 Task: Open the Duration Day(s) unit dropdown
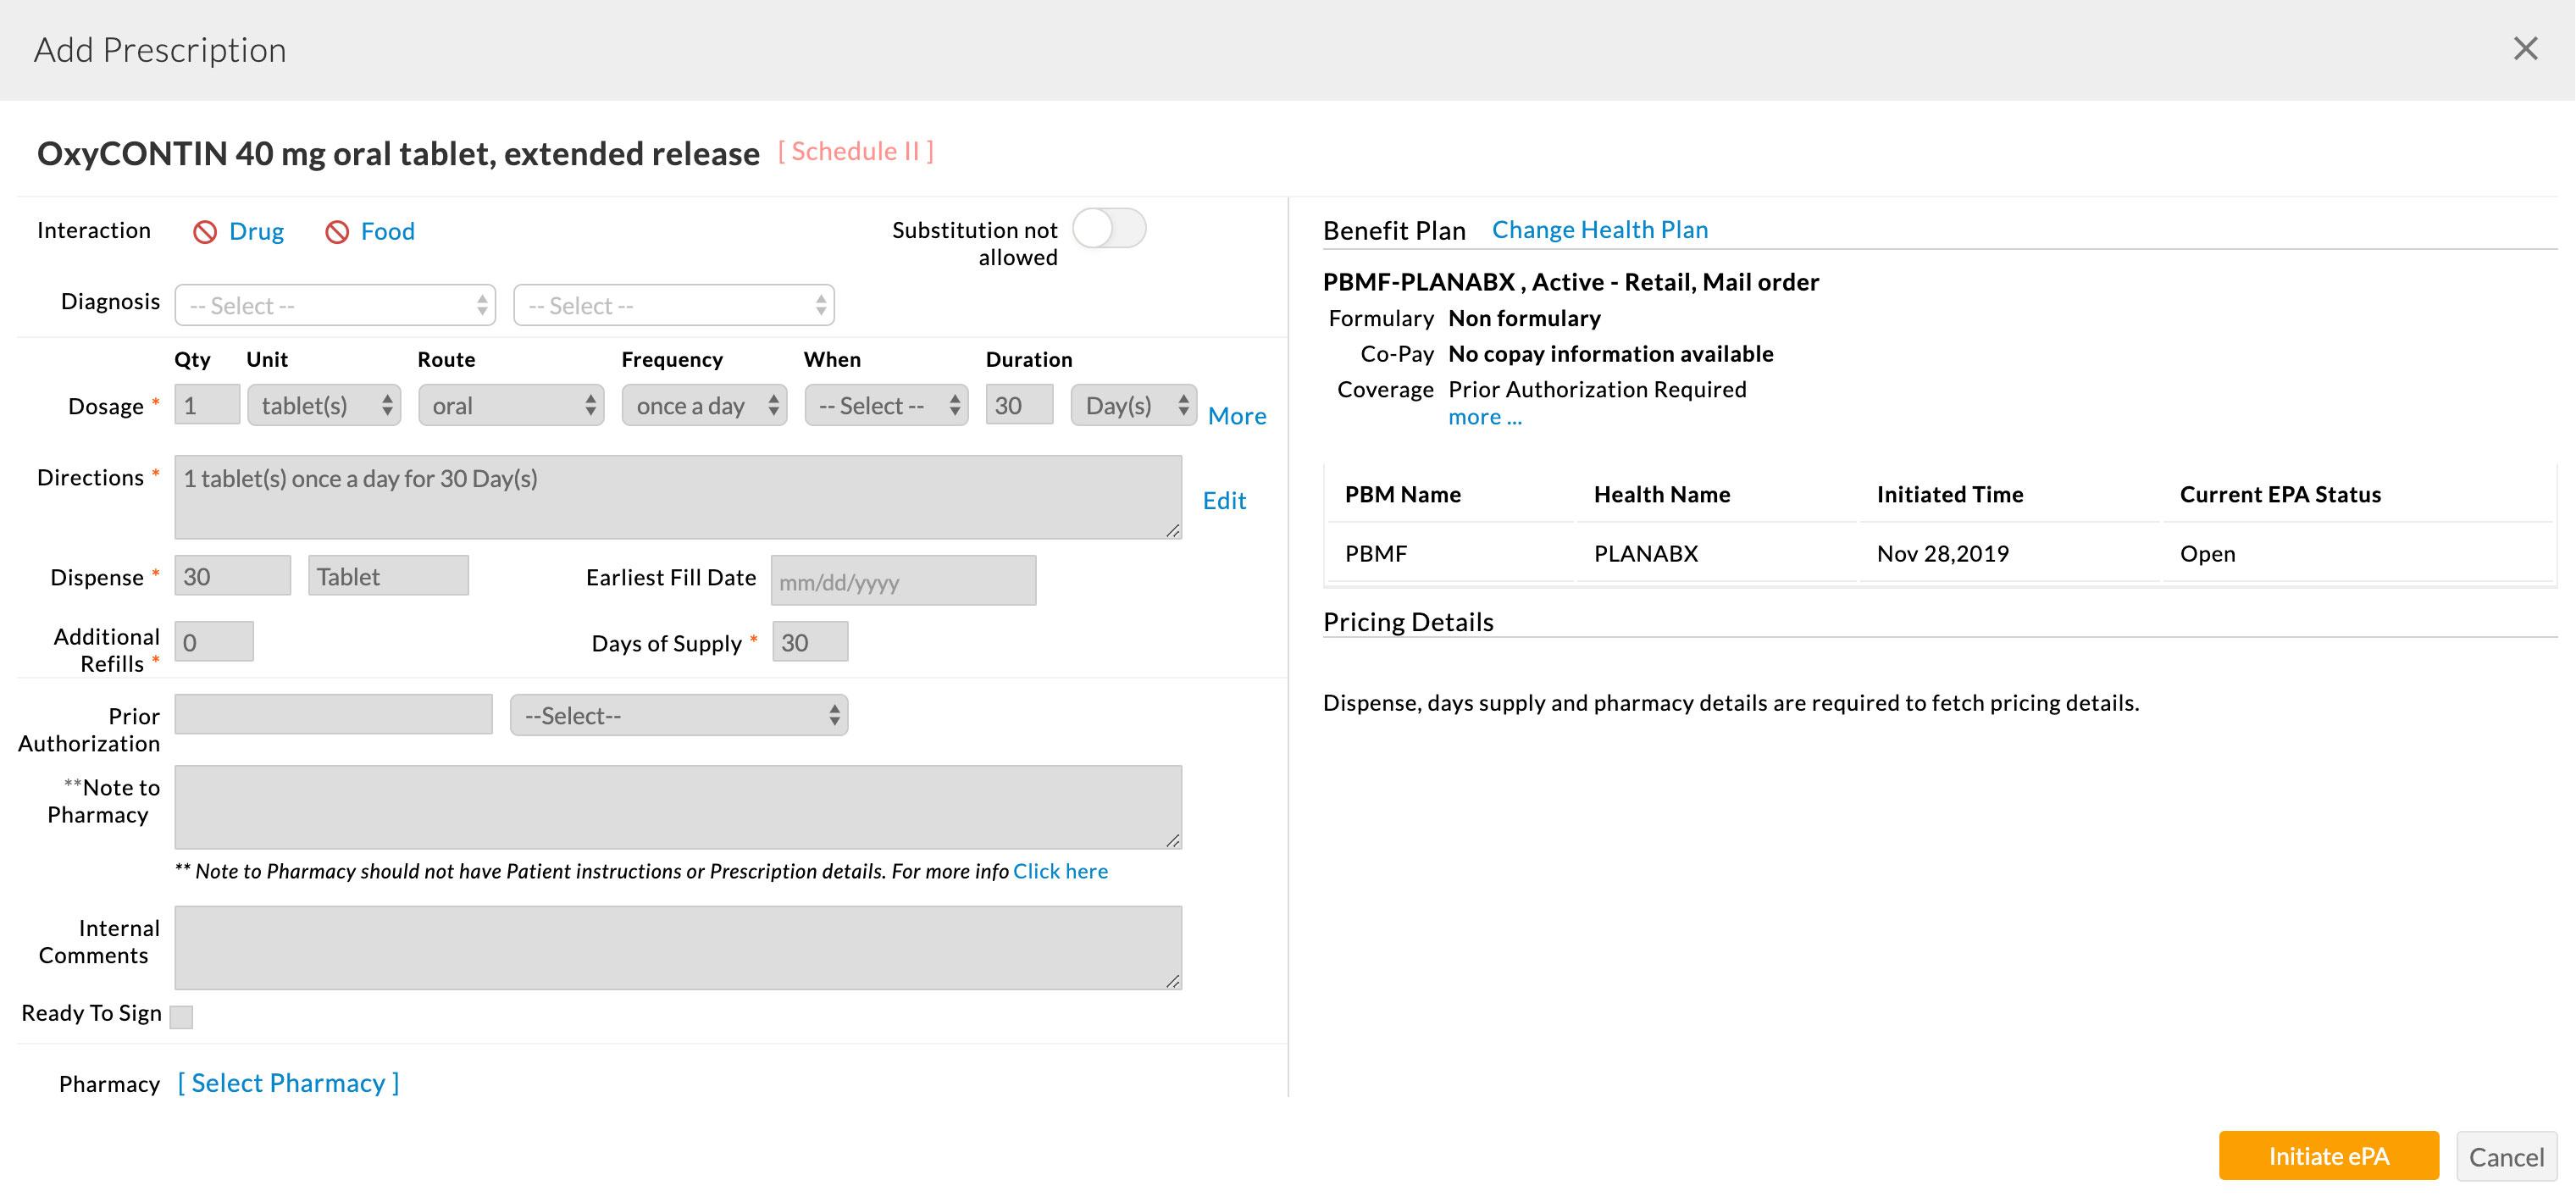pos(1133,405)
